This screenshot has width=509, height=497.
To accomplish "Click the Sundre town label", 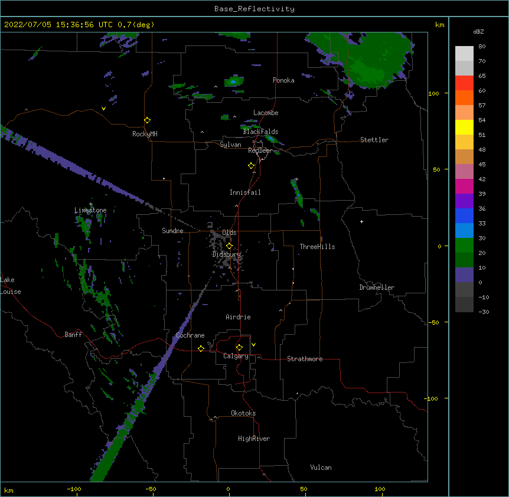I will pos(172,231).
